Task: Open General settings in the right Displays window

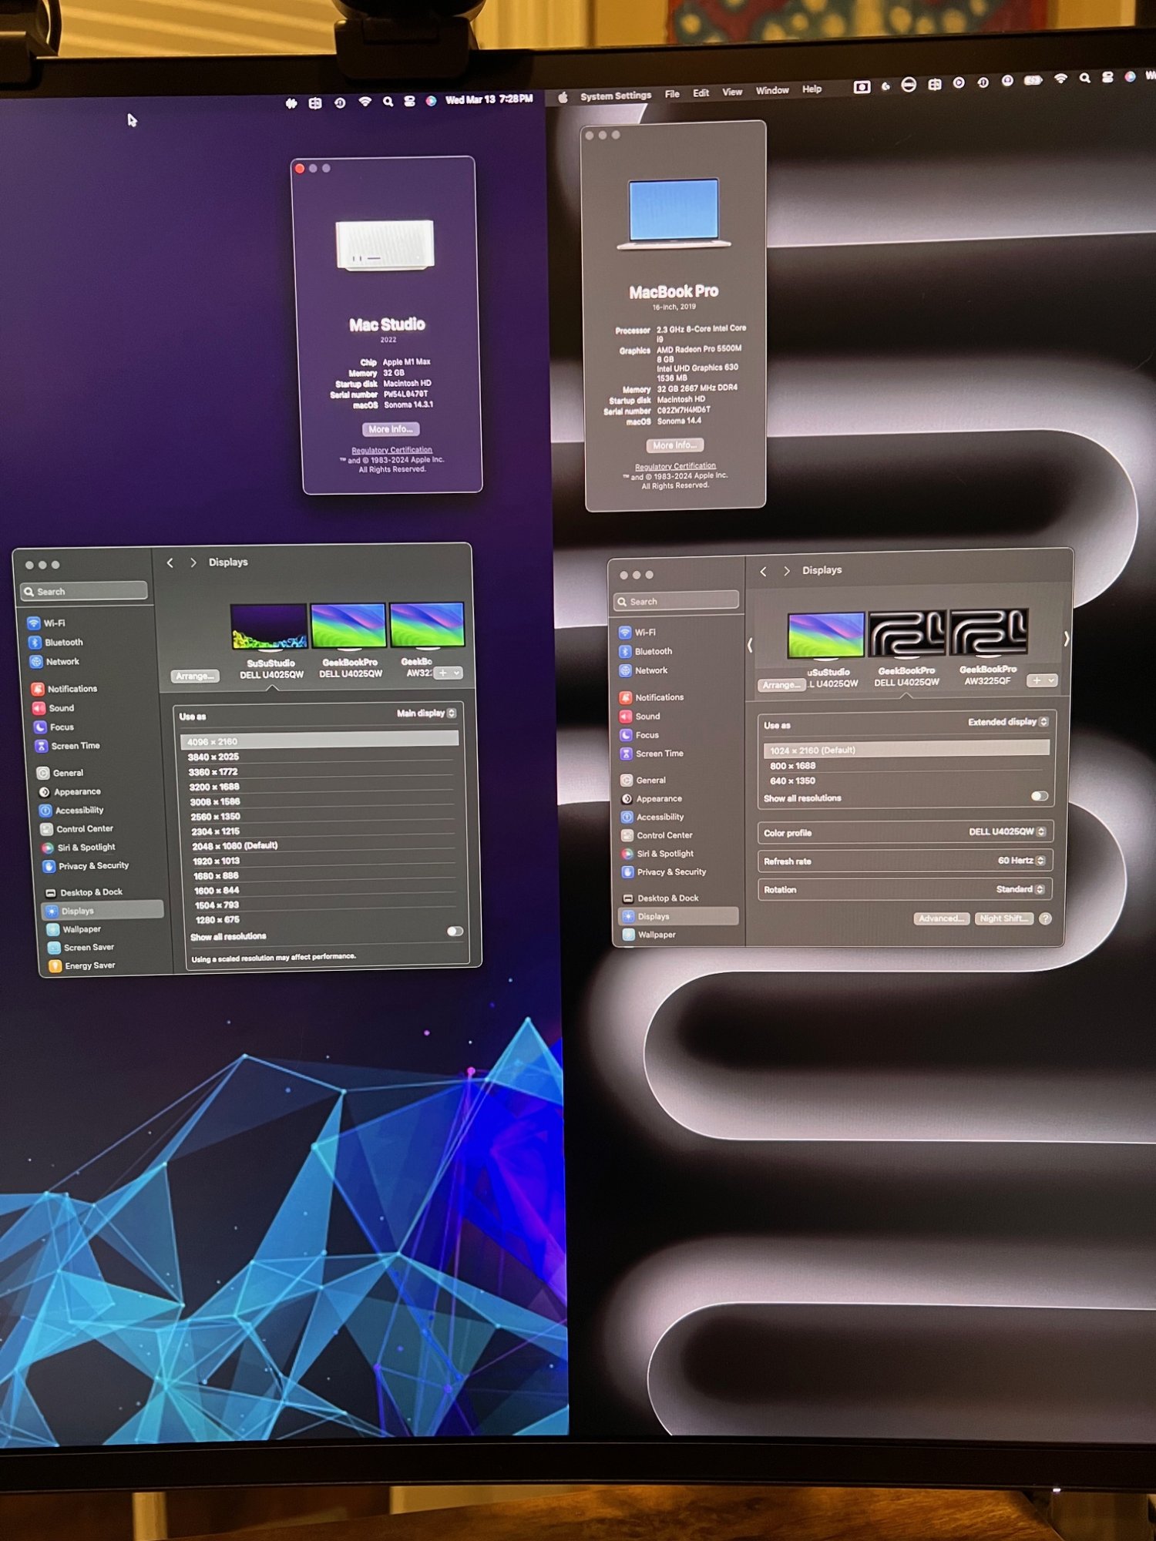Action: [x=644, y=781]
